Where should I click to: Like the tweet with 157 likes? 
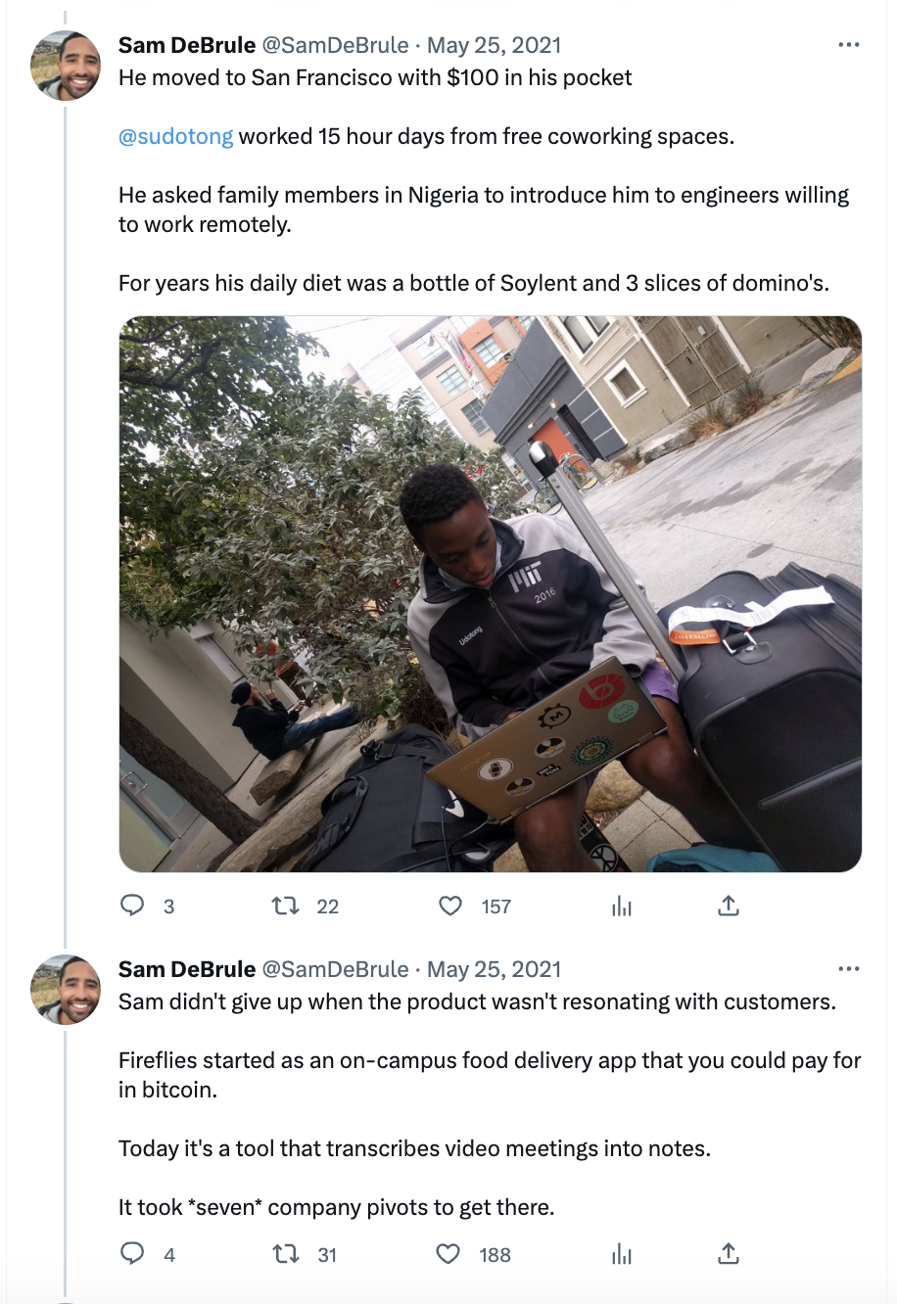(450, 906)
